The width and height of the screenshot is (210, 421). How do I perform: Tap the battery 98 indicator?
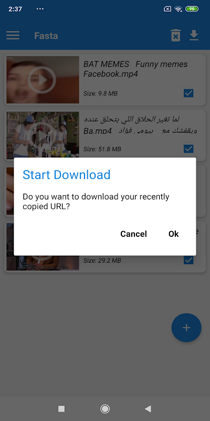click(192, 9)
